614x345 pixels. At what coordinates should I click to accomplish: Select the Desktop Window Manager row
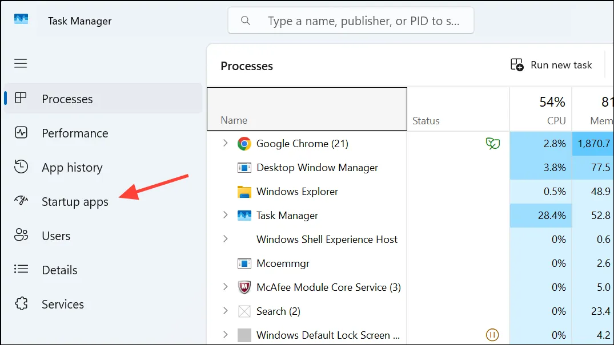[x=410, y=168]
